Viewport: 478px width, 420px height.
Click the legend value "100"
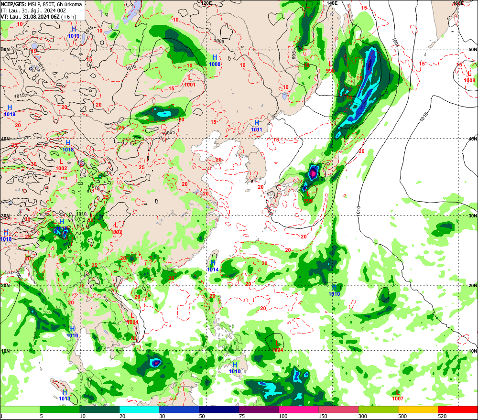[x=283, y=416]
